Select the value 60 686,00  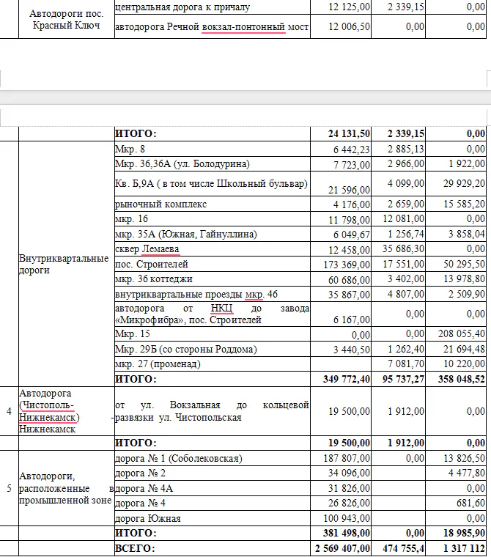(x=349, y=280)
